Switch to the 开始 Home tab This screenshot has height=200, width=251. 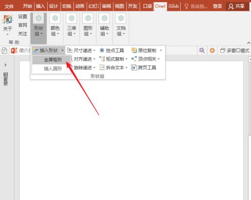(27, 6)
